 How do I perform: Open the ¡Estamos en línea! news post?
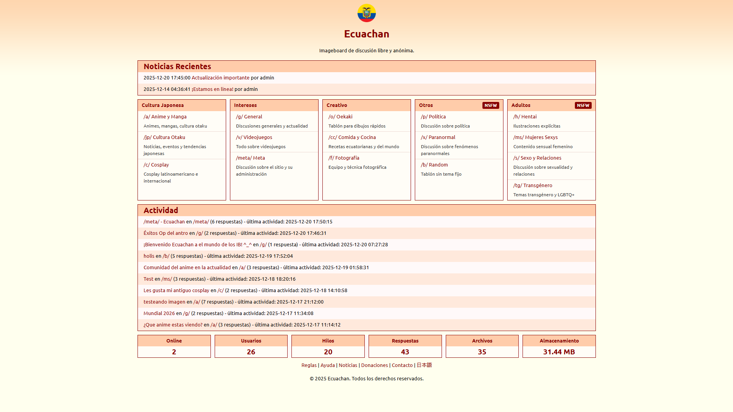pyautogui.click(x=212, y=89)
